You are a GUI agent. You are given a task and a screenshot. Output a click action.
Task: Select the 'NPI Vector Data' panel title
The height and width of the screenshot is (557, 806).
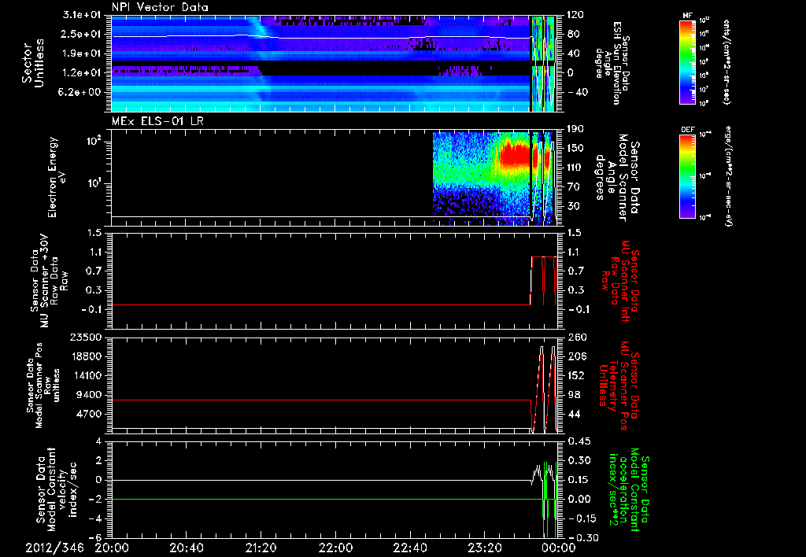[x=160, y=7]
